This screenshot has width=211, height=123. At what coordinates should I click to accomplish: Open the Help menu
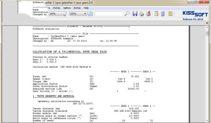(86, 8)
